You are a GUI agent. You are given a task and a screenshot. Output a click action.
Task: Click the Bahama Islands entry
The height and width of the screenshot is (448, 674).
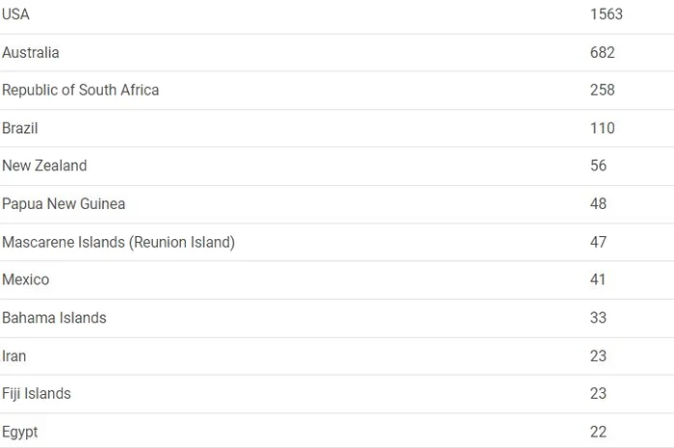coord(54,318)
